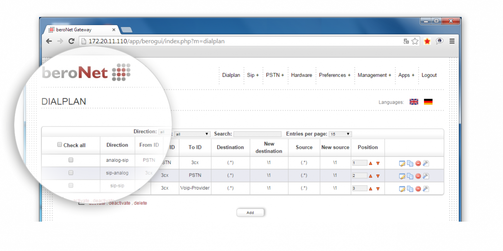This screenshot has height=251, width=503.
Task: Reload the page in the browser
Action: point(71,41)
